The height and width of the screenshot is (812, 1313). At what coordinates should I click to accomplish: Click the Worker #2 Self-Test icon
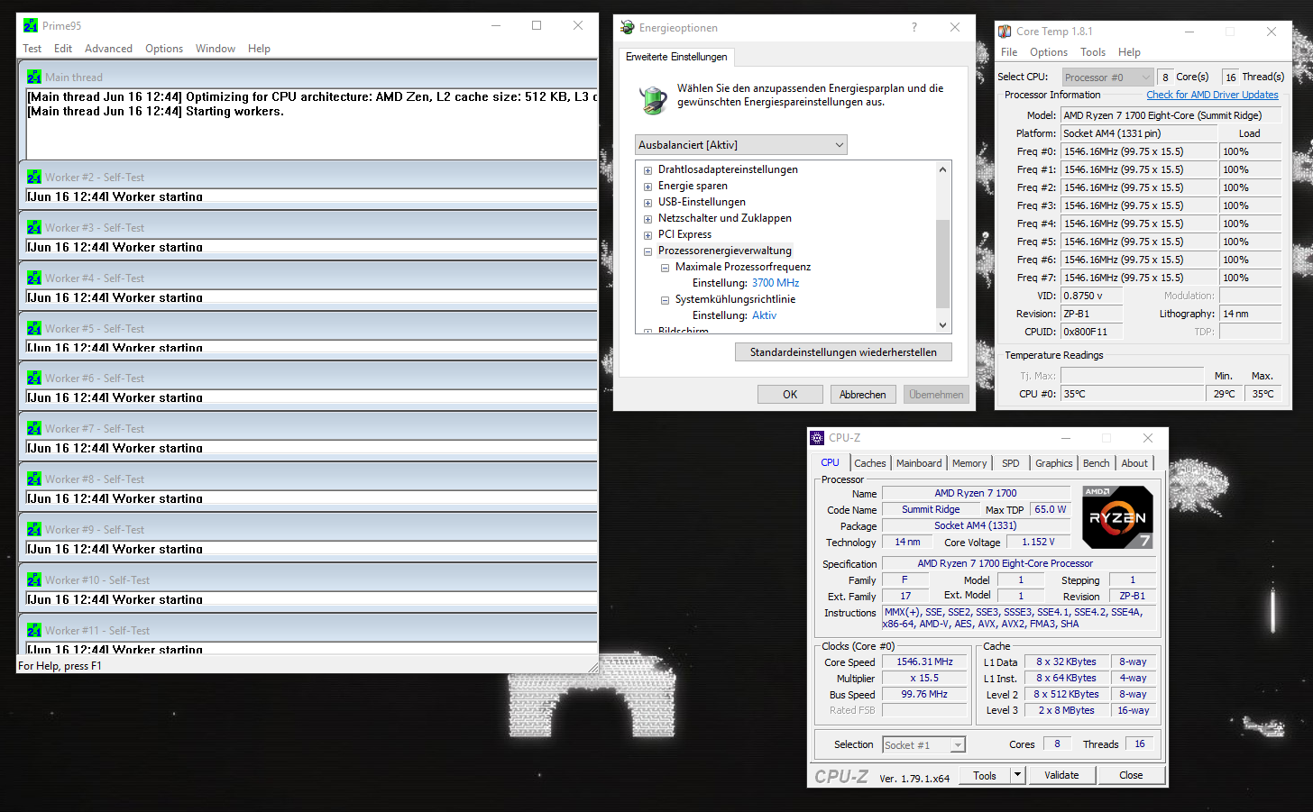[34, 178]
